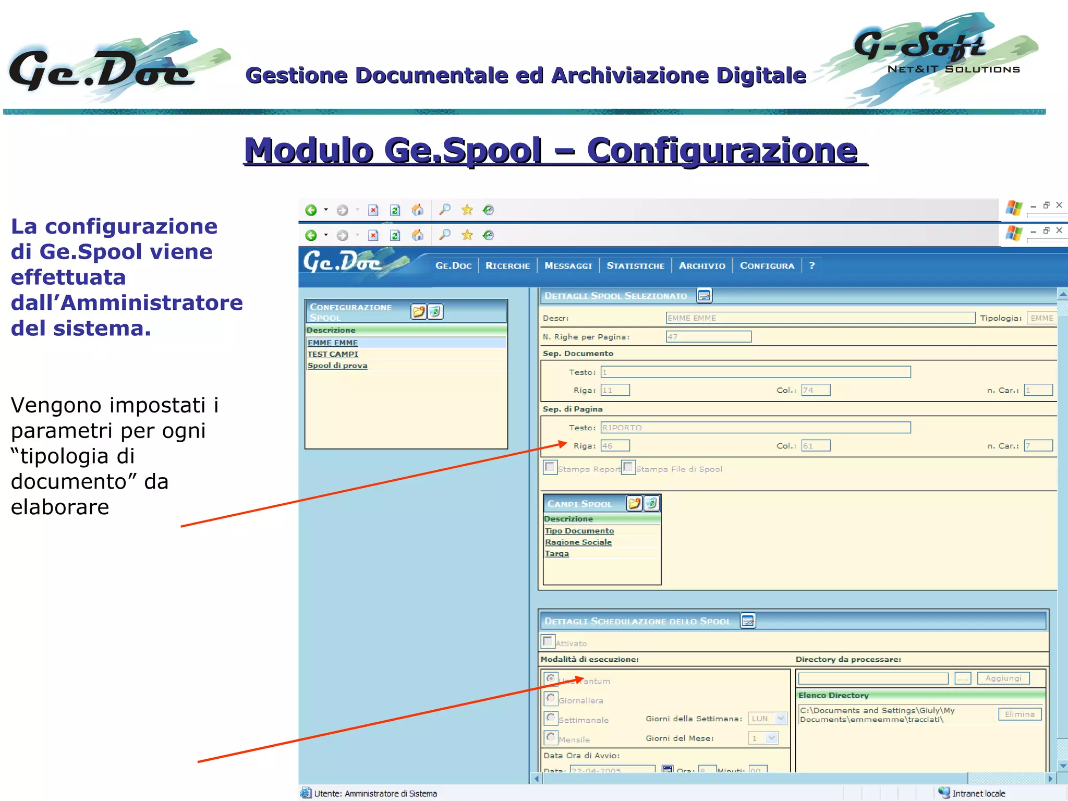The image size is (1068, 801).
Task: Click the Back arrow in the lower browser toolbar
Action: coord(311,235)
